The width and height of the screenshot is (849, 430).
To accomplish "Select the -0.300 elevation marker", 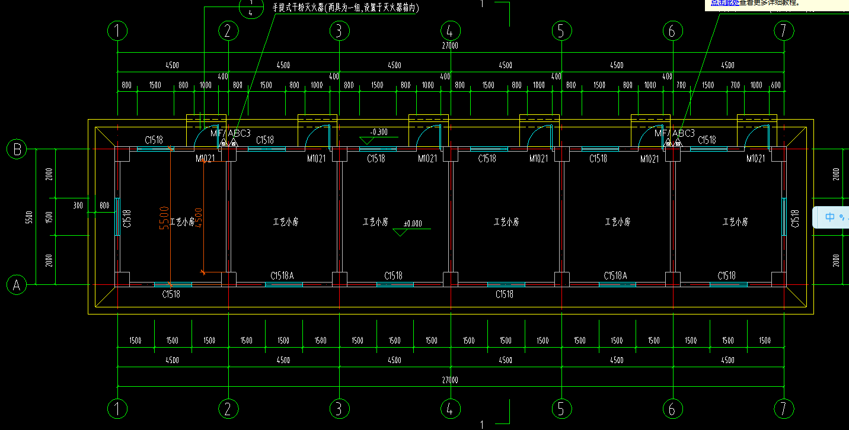I will 378,132.
